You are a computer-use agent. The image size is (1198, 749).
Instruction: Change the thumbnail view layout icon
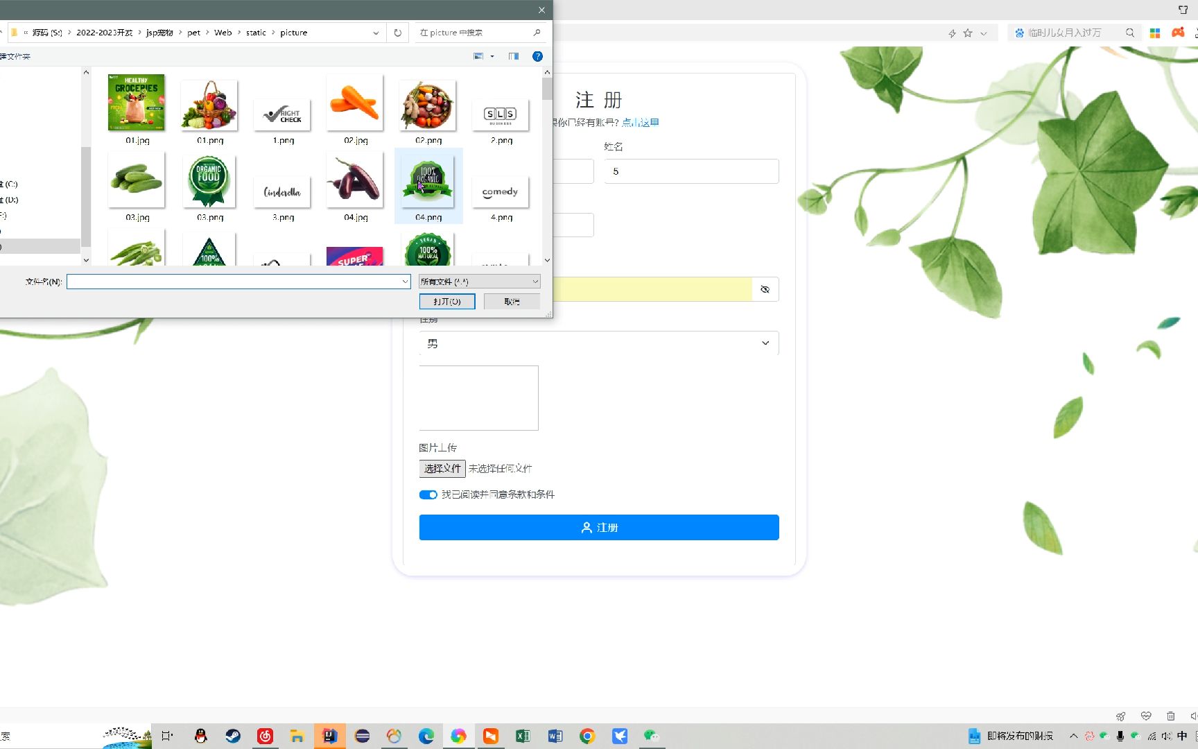coord(478,56)
